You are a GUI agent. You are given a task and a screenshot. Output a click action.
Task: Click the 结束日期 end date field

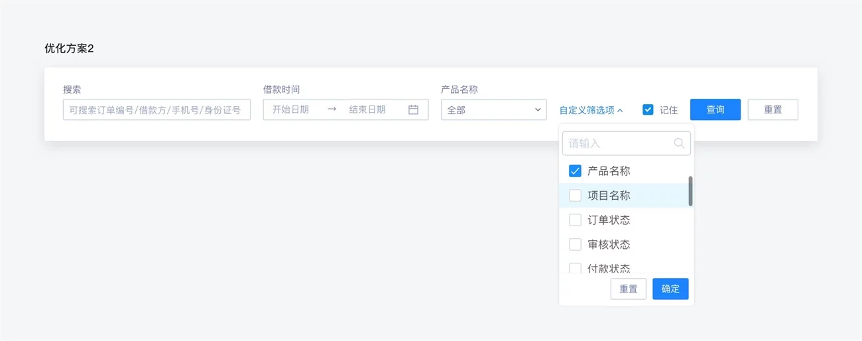tap(367, 110)
